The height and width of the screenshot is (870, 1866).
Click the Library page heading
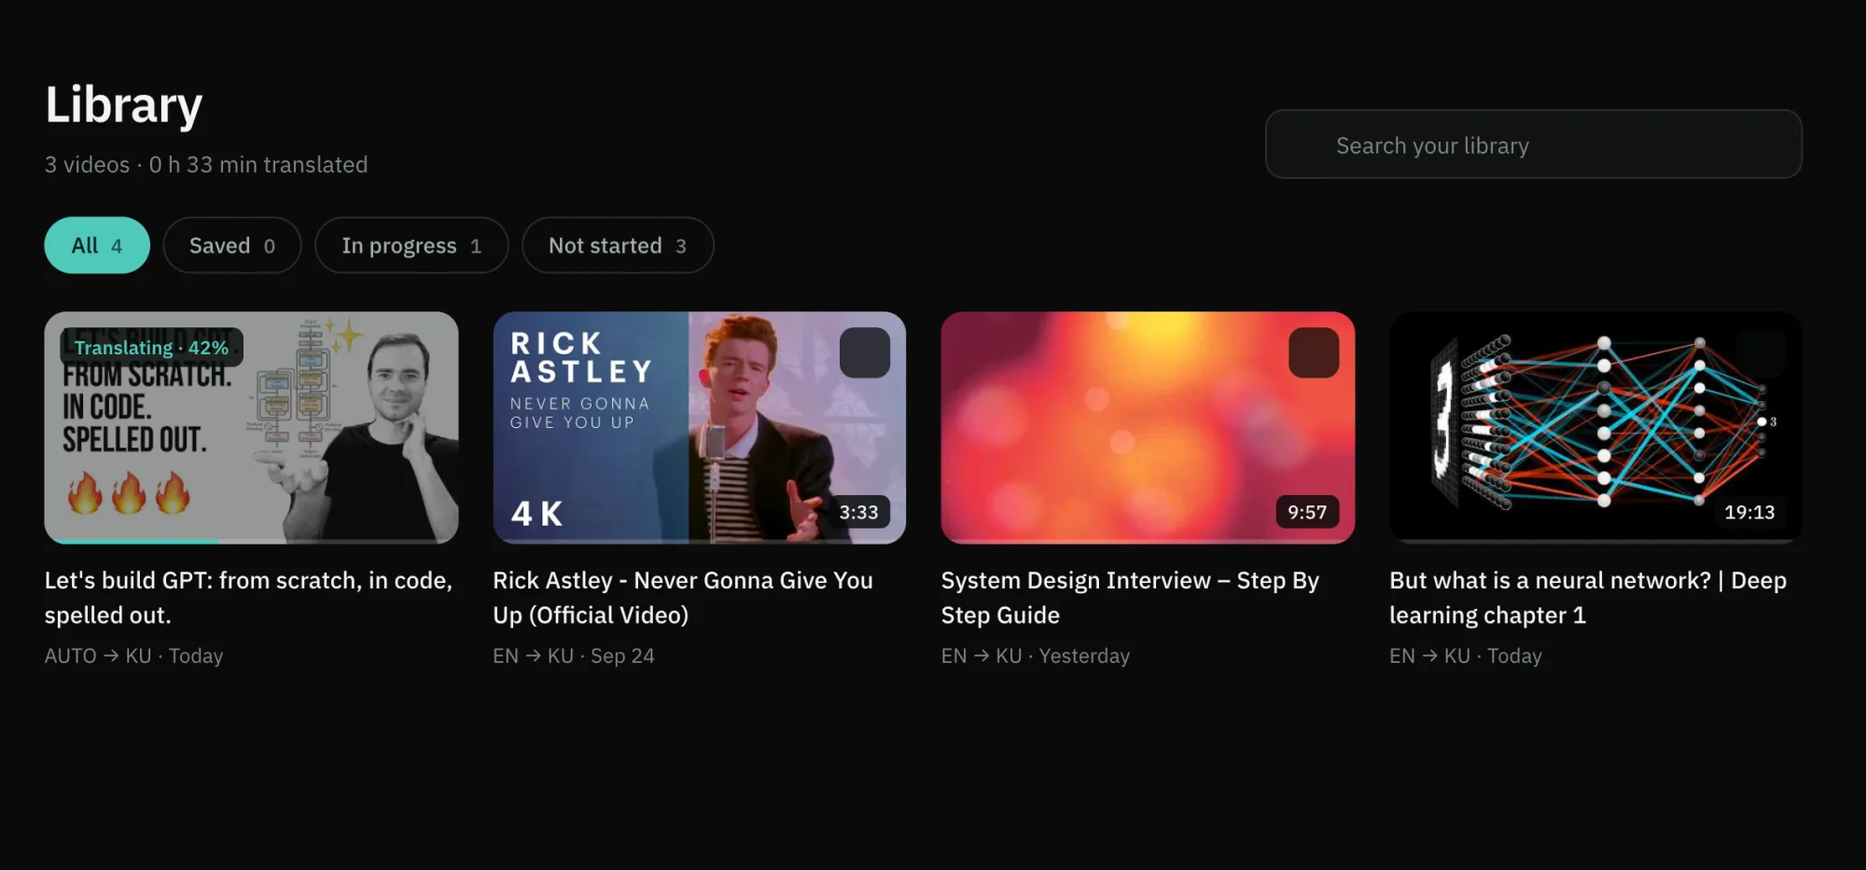pos(124,104)
